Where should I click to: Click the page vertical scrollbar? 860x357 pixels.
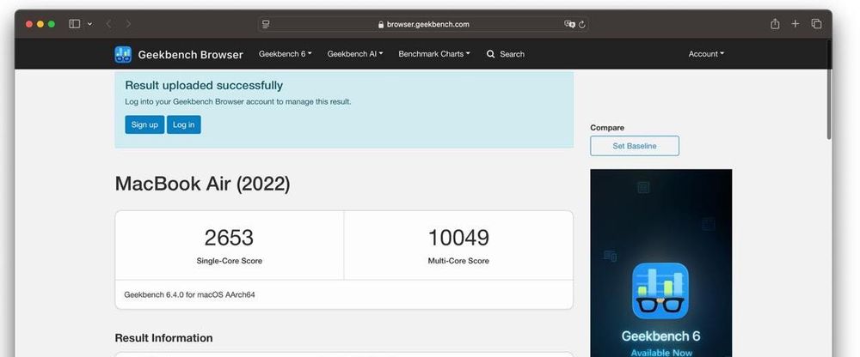(x=829, y=90)
